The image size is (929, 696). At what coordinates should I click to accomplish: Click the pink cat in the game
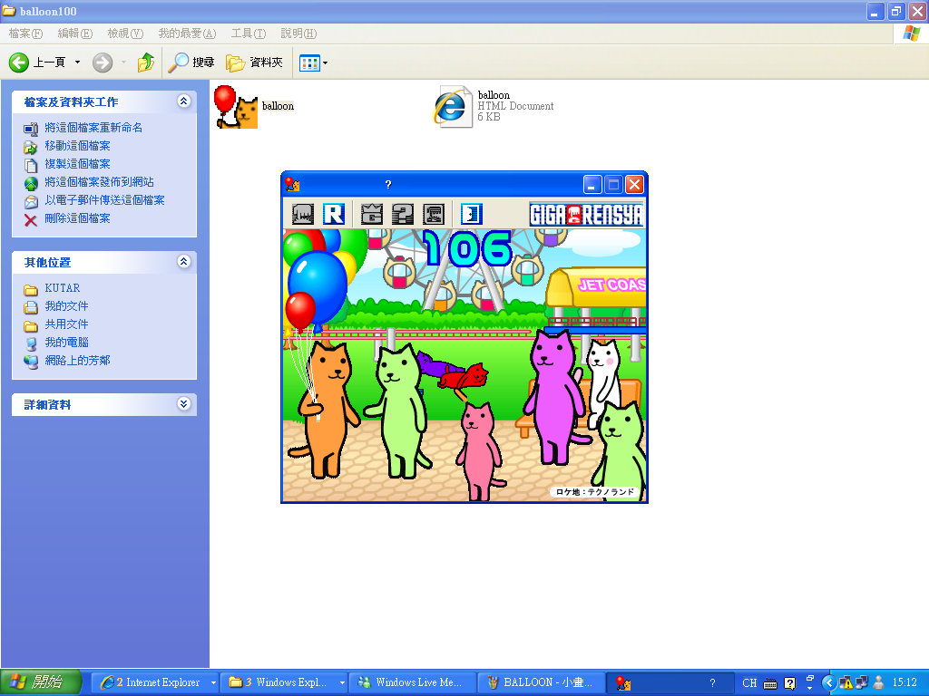(480, 449)
